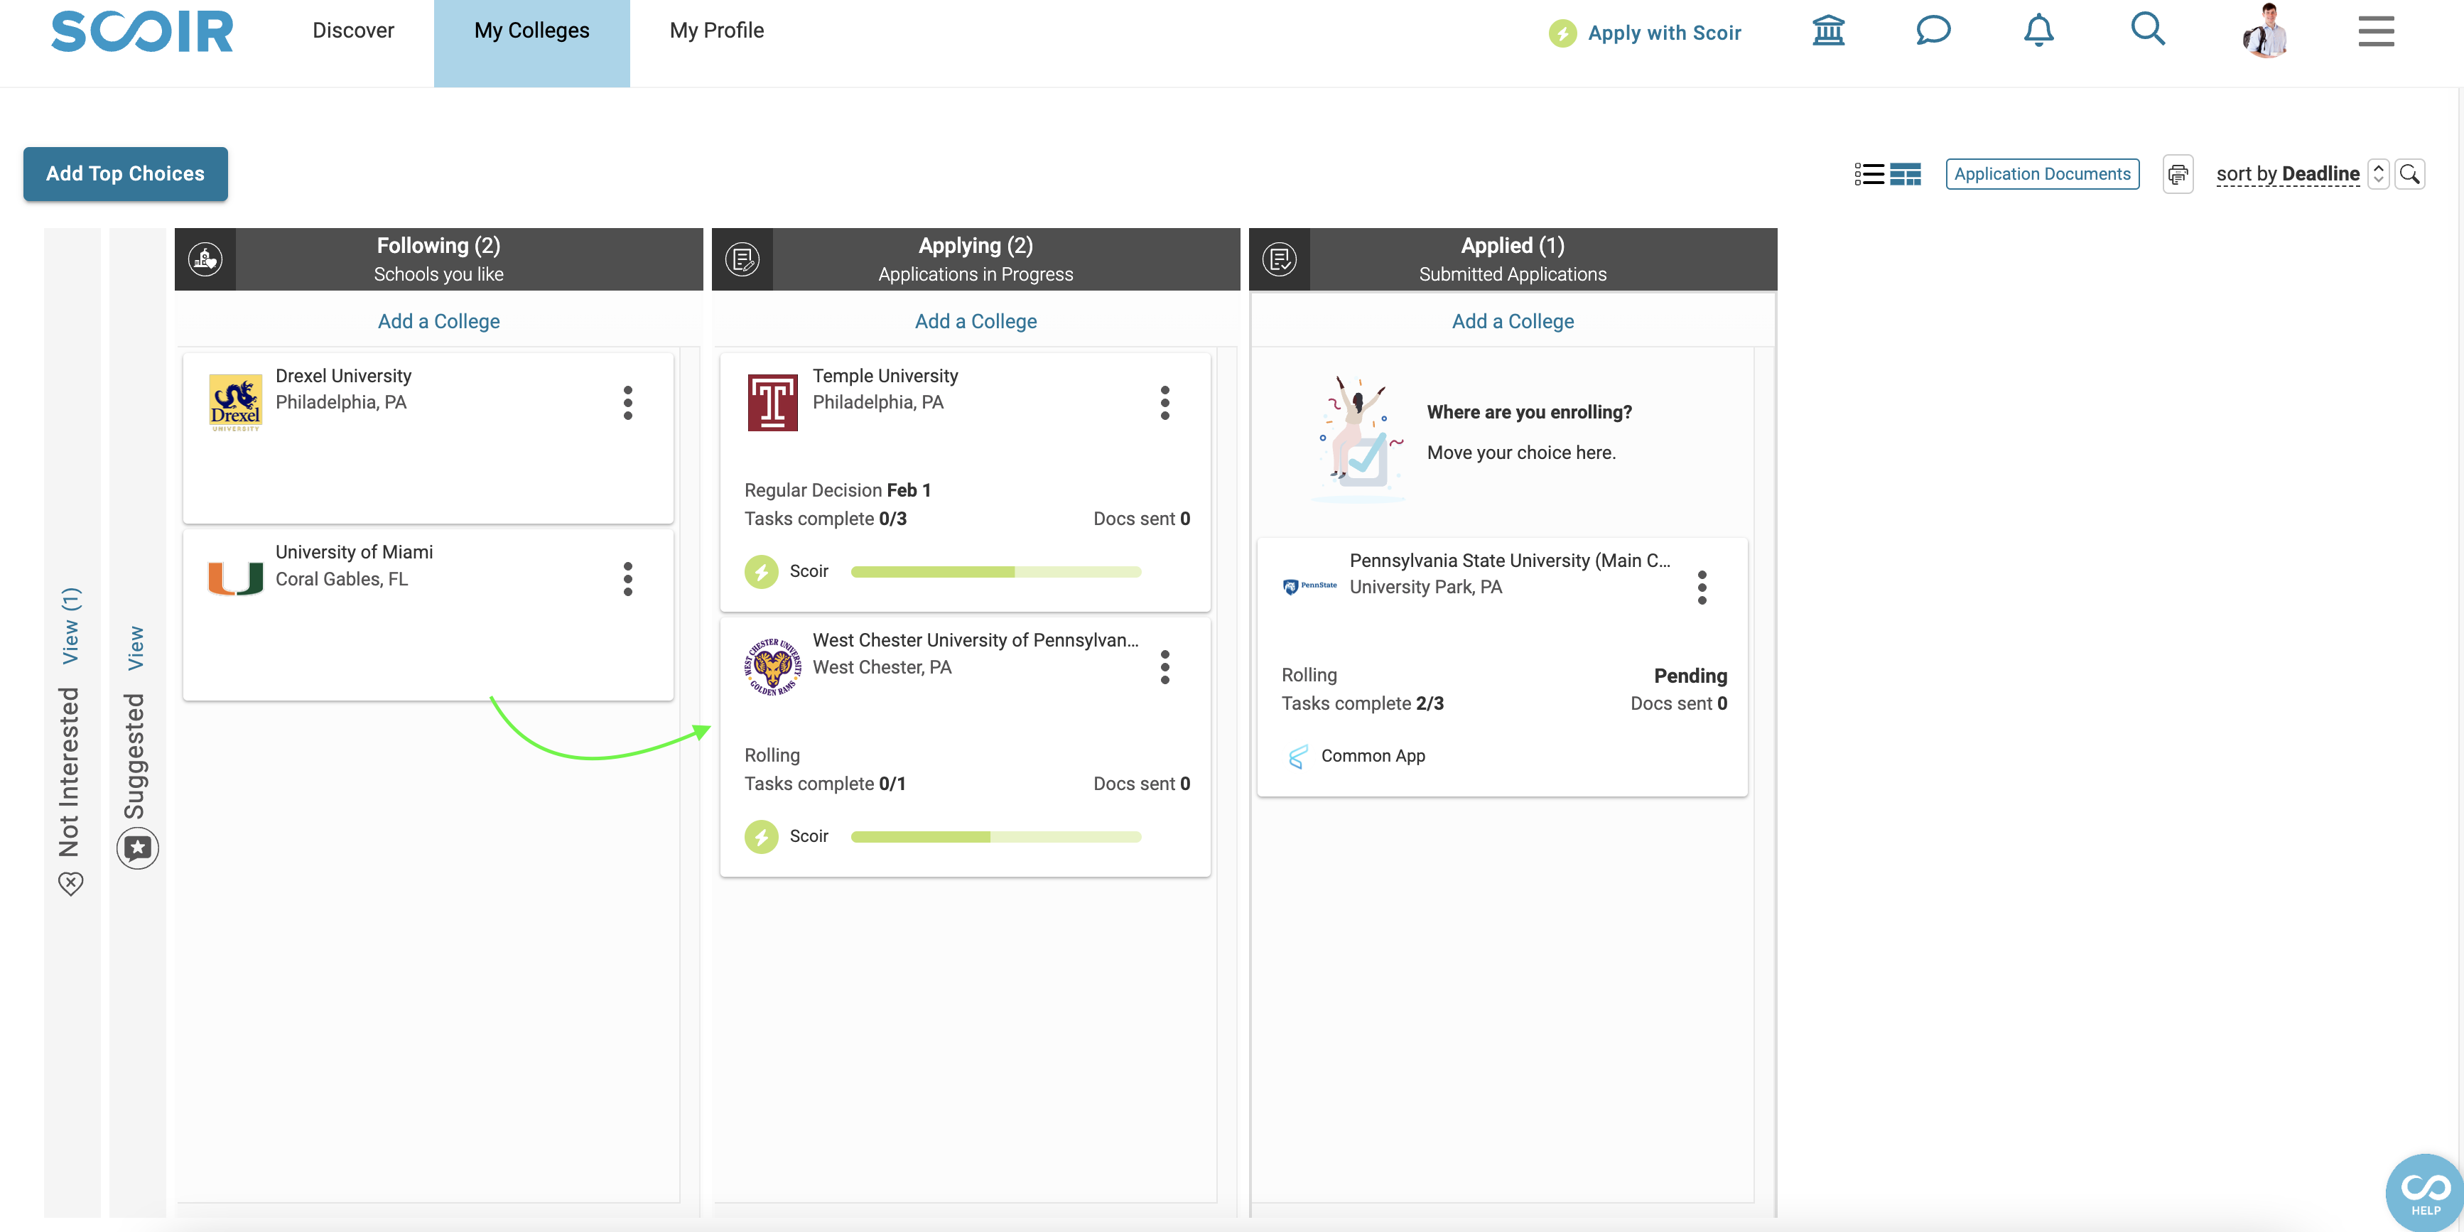The image size is (2464, 1232).
Task: Click Pending status on Penn State
Action: click(1690, 675)
